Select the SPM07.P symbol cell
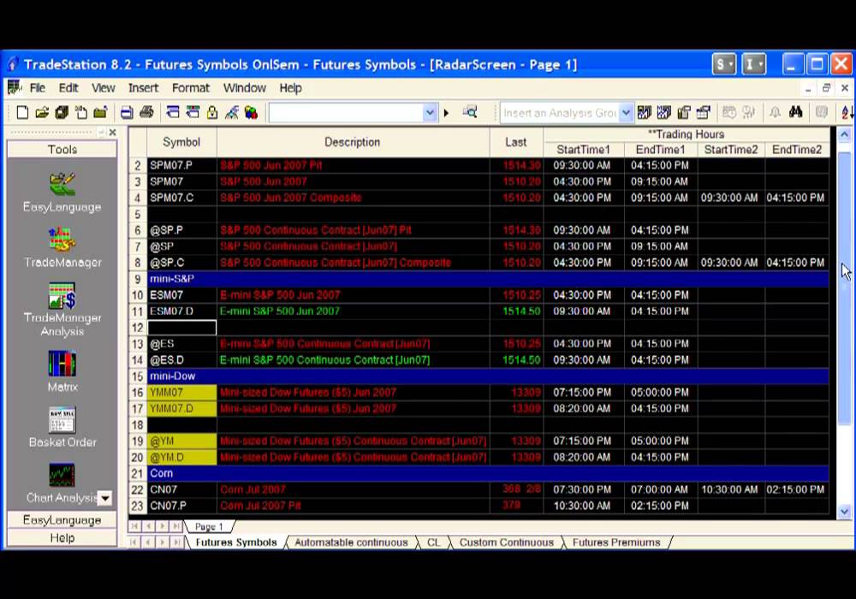 click(181, 165)
